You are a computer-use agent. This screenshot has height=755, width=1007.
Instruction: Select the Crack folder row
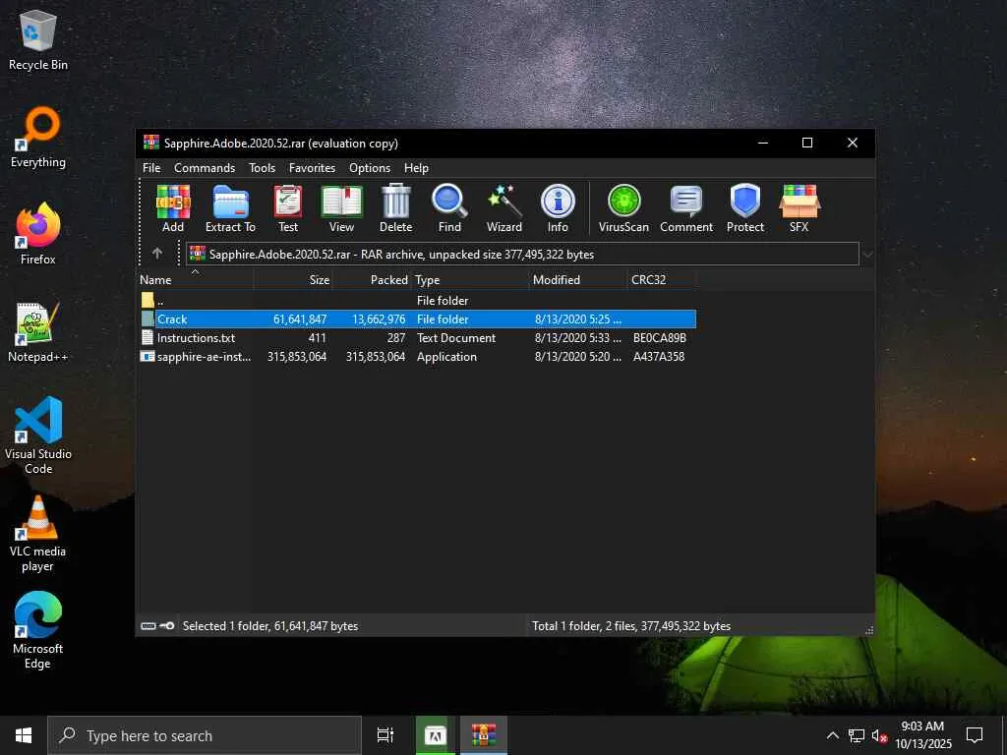417,319
